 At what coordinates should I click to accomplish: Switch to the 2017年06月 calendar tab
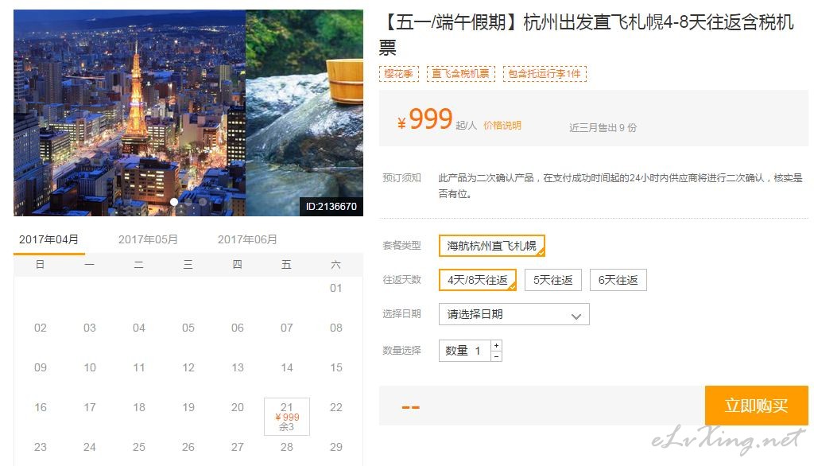pos(247,239)
